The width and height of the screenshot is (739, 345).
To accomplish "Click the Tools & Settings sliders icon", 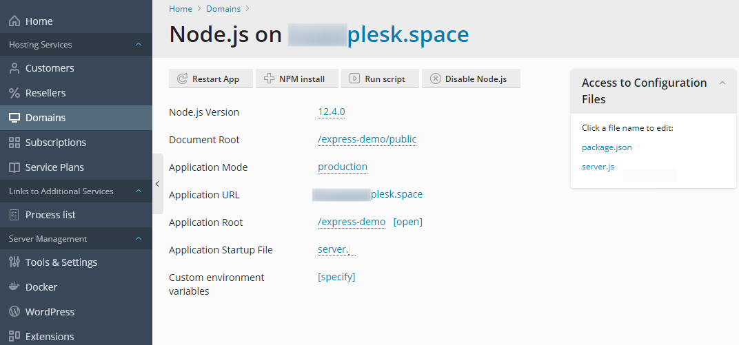I will pyautogui.click(x=14, y=262).
